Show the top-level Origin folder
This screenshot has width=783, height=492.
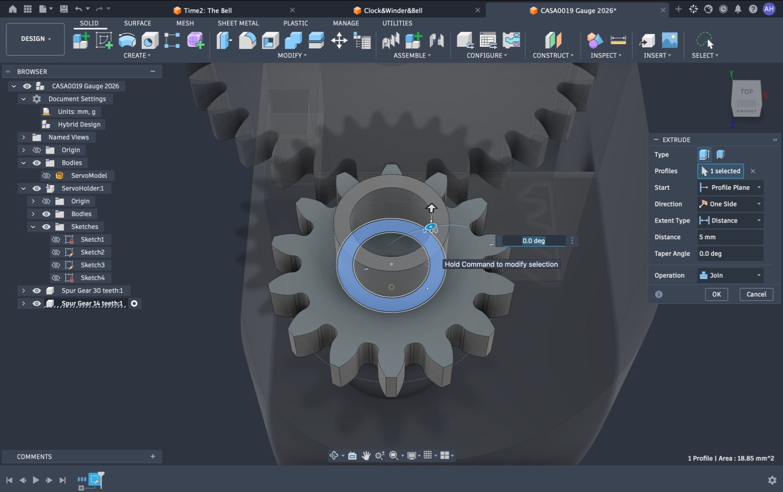[x=37, y=150]
